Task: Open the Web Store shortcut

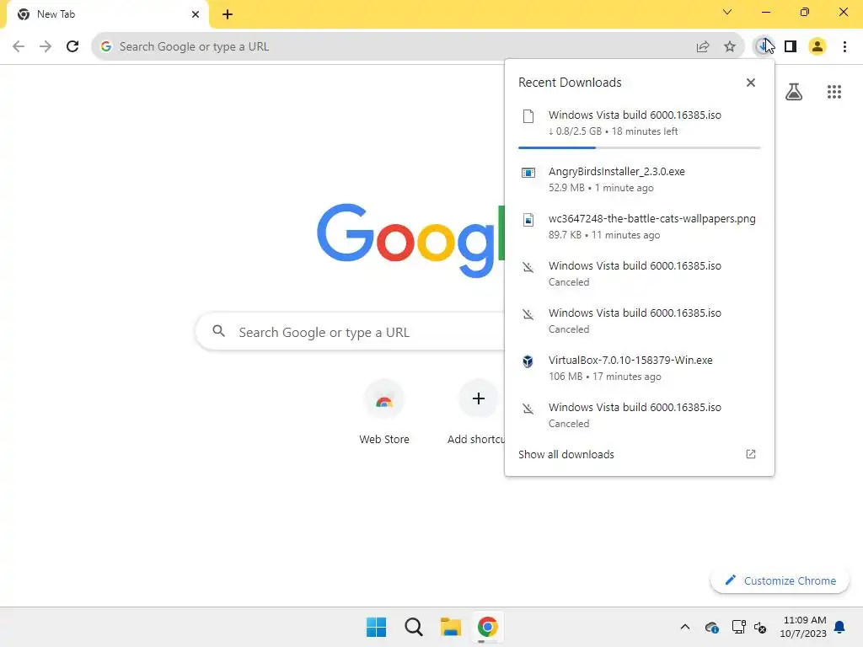Action: (x=384, y=413)
